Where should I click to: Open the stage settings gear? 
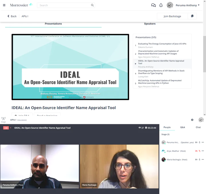[x=192, y=120]
